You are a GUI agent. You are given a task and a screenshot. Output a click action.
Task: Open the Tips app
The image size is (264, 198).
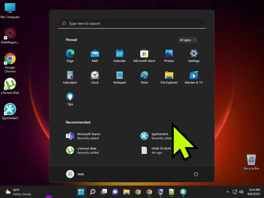[70, 99]
